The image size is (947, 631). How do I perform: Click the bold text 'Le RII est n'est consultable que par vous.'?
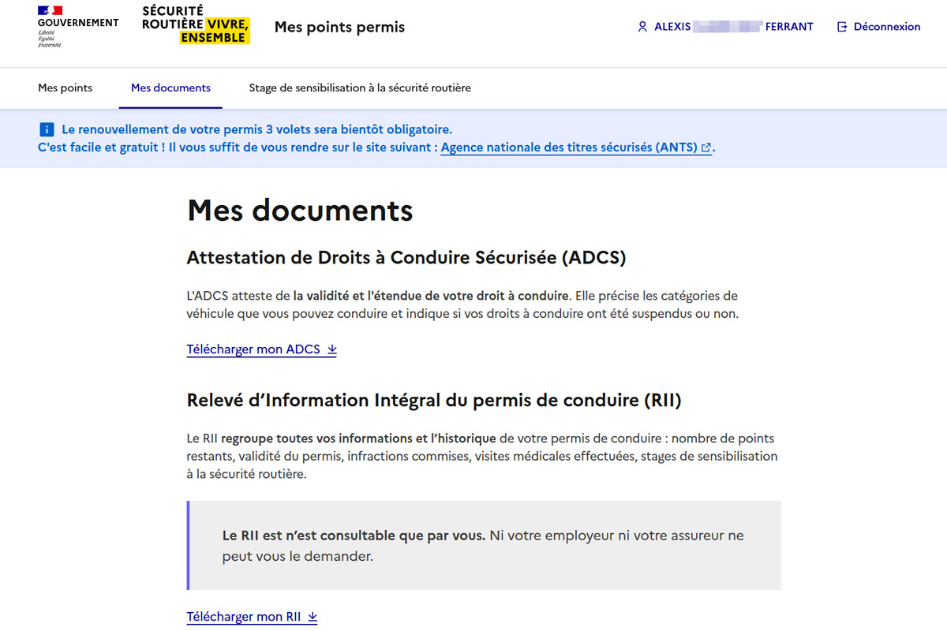click(354, 536)
